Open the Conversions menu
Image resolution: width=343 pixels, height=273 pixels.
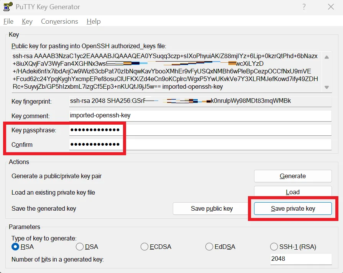click(59, 21)
